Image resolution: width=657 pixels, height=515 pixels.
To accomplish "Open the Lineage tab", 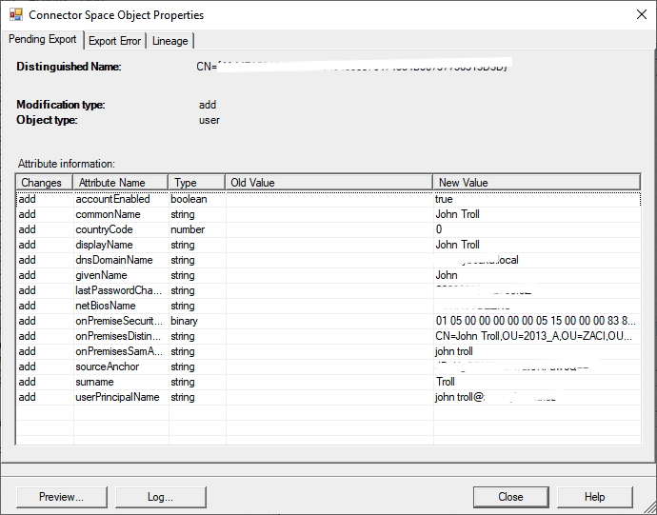I will 169,41.
